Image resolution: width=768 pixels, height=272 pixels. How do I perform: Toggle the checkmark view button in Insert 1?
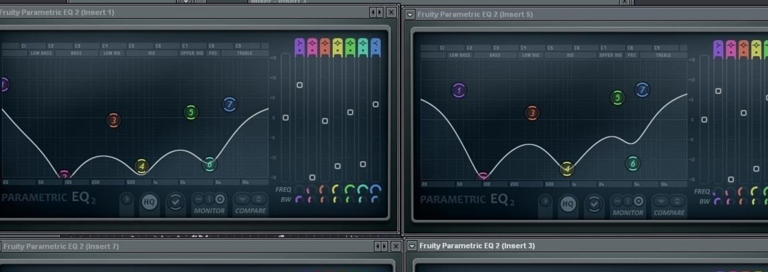click(x=175, y=202)
